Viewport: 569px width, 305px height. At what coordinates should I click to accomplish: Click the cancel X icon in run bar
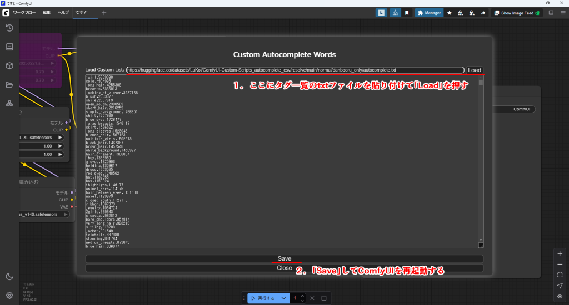point(312,298)
